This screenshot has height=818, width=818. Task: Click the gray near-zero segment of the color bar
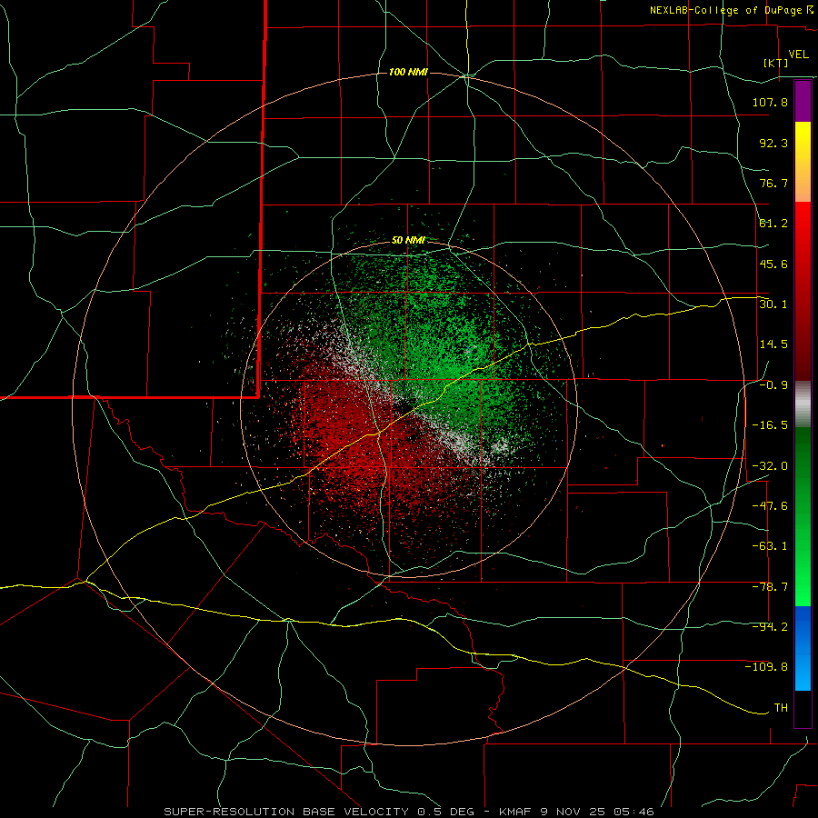(803, 404)
